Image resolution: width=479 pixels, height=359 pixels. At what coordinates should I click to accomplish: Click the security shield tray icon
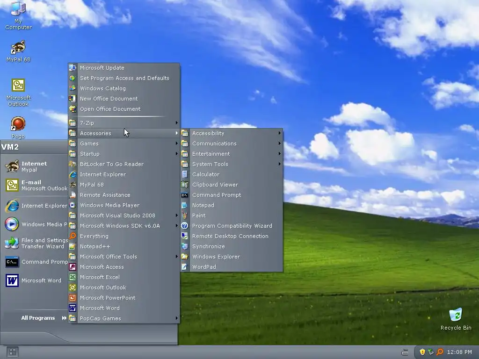point(422,352)
